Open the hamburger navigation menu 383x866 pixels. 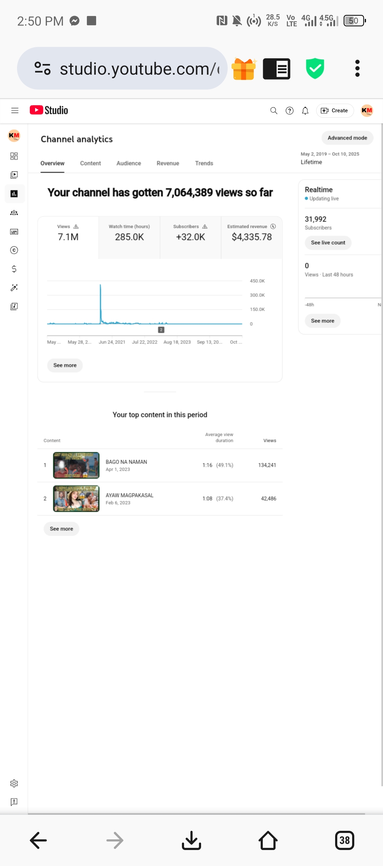click(15, 111)
